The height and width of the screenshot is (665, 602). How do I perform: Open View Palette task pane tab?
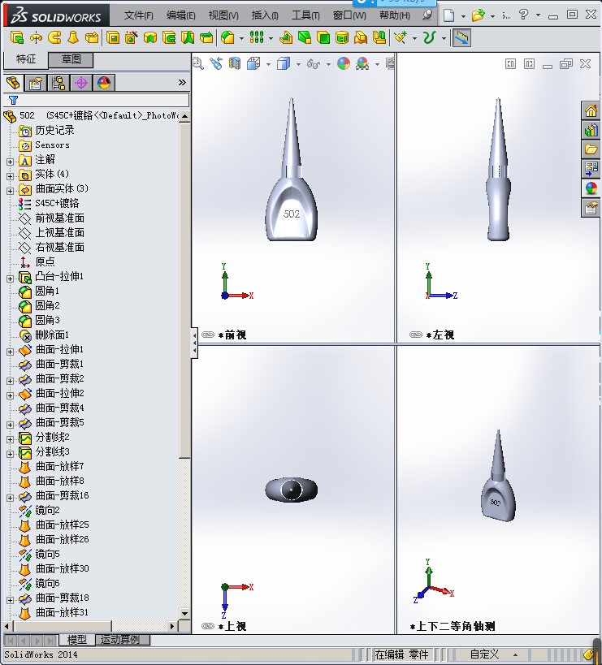(x=591, y=169)
